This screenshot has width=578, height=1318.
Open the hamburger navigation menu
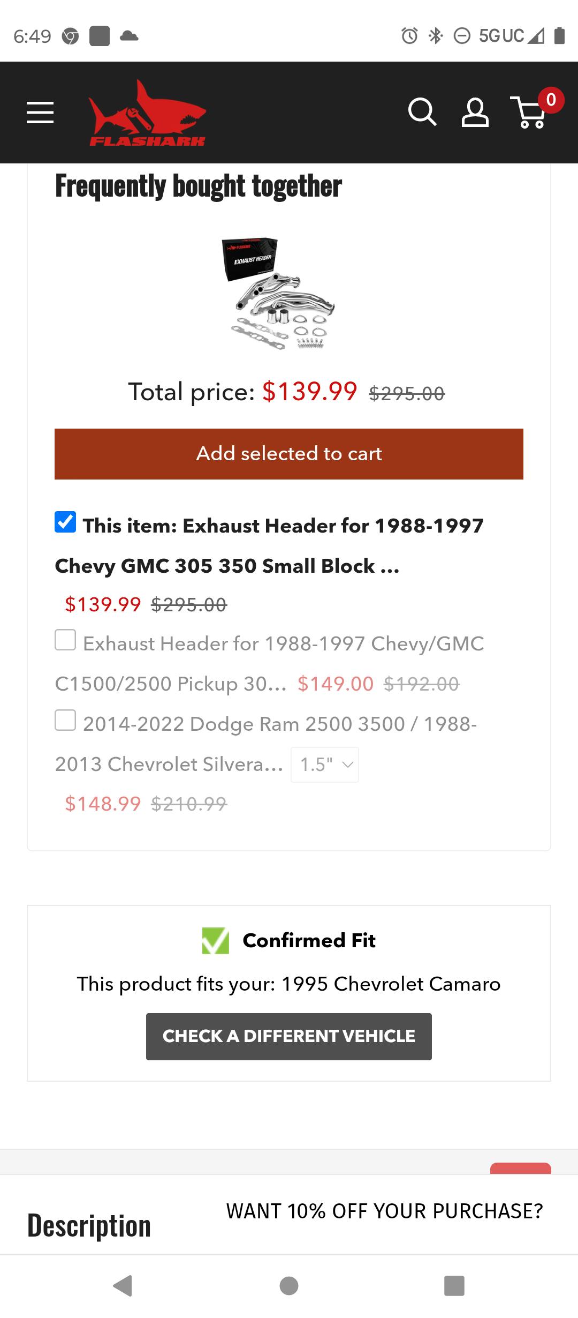pos(40,113)
